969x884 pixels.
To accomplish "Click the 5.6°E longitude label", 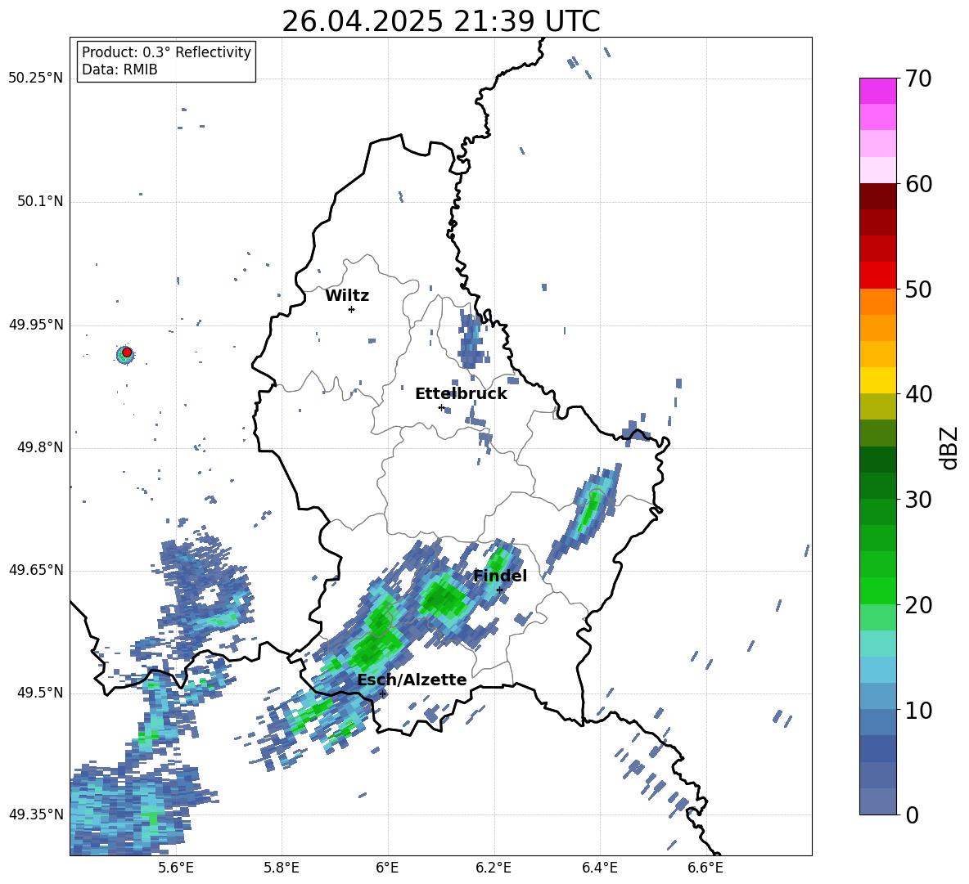I will (176, 868).
